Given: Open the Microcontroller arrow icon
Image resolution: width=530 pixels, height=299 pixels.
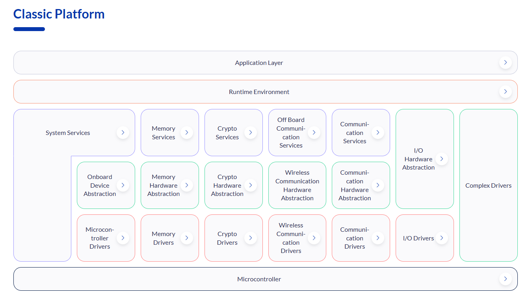Looking at the screenshot, I should pyautogui.click(x=505, y=279).
